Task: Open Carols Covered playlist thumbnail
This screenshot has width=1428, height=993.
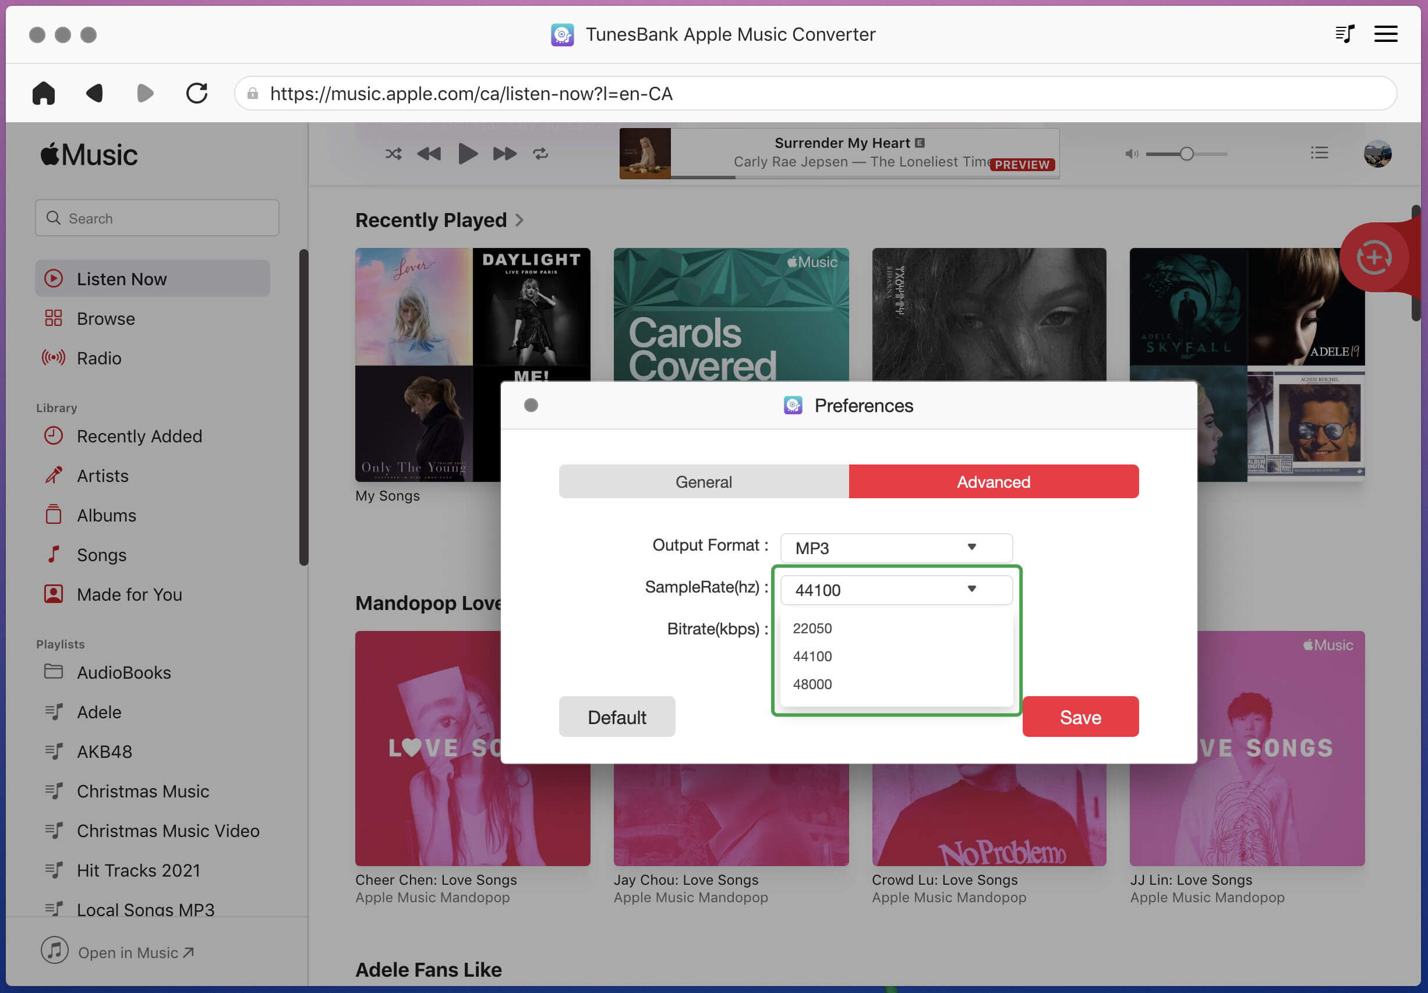Action: coord(731,315)
